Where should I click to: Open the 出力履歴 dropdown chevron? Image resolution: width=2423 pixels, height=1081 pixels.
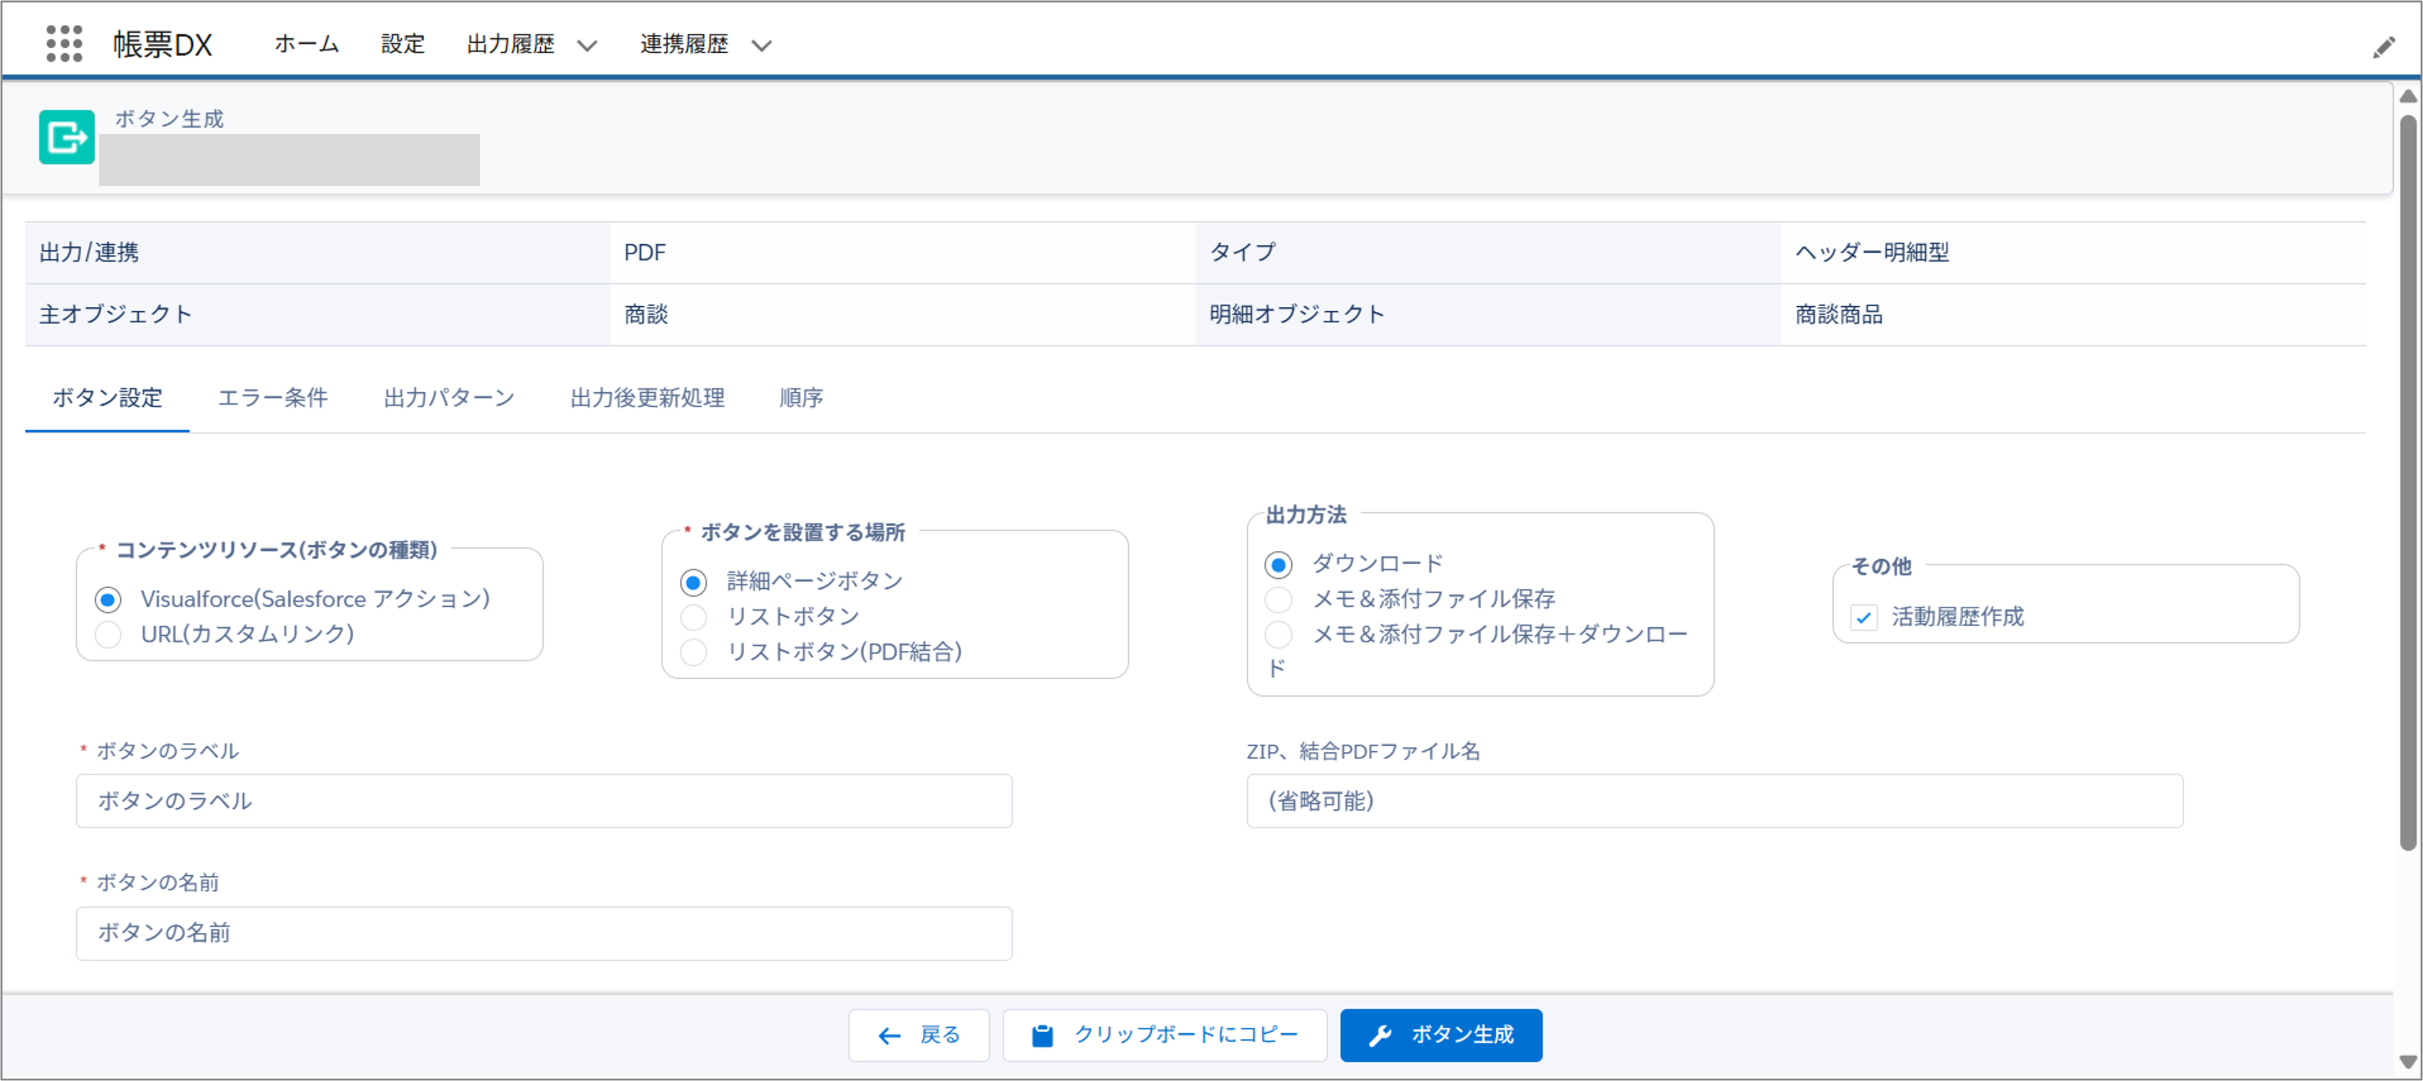(x=589, y=45)
